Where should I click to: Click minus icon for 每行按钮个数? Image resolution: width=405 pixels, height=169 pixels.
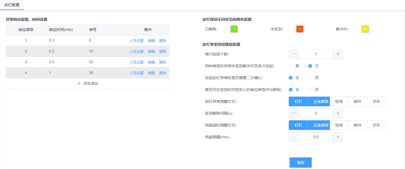click(x=294, y=54)
